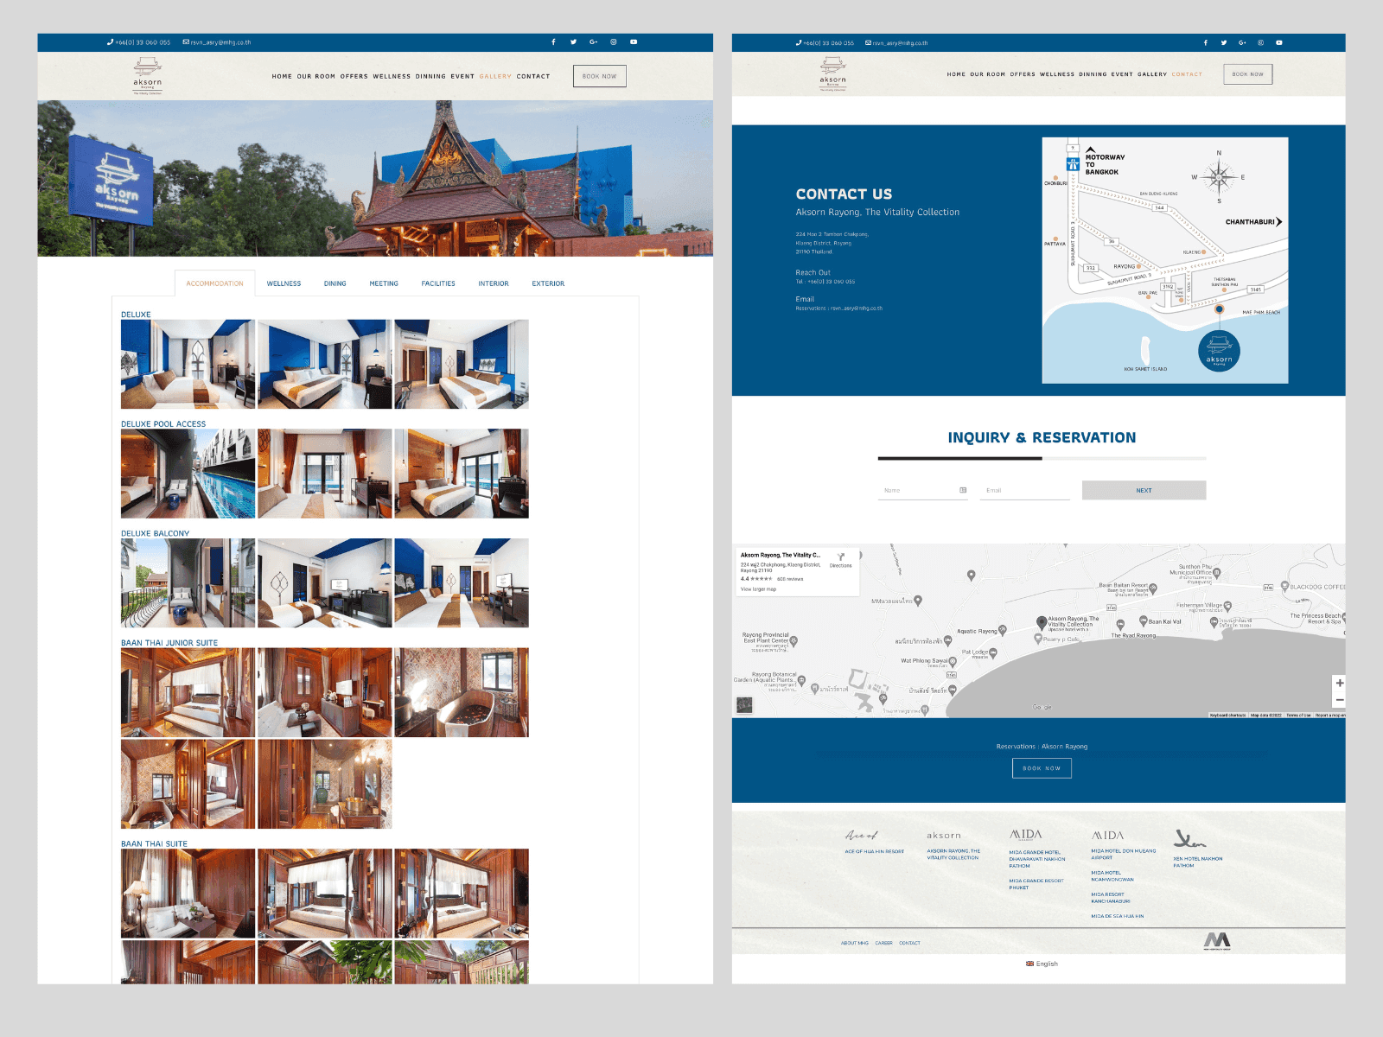Select the Exterior gallery tab

click(x=548, y=283)
